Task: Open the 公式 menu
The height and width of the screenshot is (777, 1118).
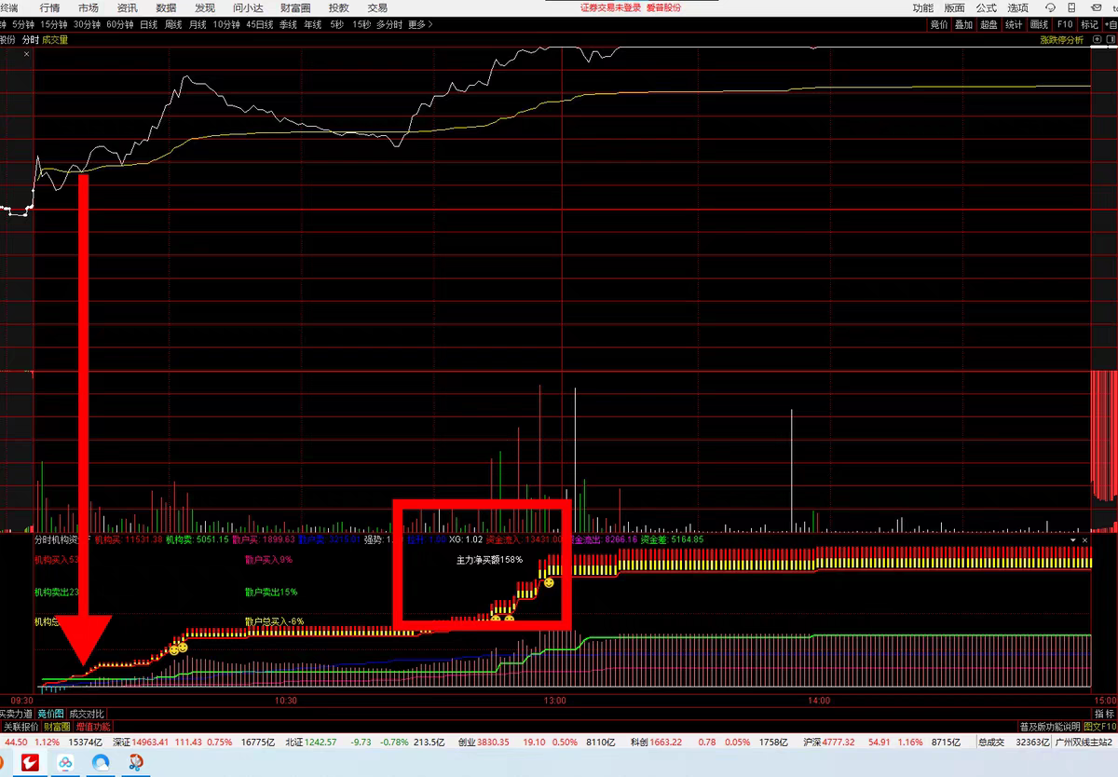Action: point(986,7)
